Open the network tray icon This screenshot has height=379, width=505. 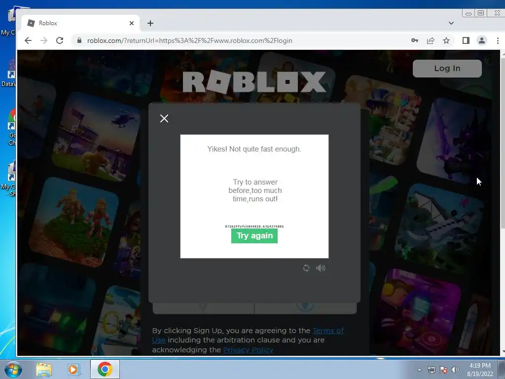pos(431,370)
